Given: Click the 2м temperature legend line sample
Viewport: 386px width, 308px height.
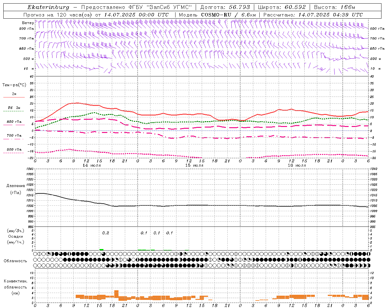Looking at the screenshot, I should [14, 97].
